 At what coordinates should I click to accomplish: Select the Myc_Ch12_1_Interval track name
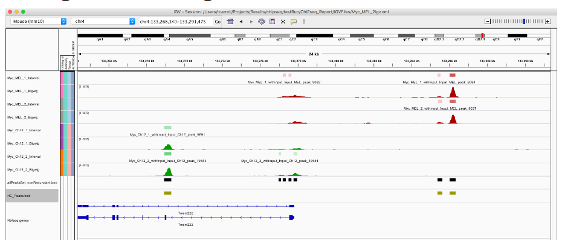(x=24, y=130)
